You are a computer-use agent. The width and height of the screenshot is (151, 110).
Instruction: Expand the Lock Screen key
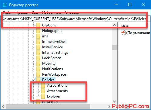click(33, 58)
